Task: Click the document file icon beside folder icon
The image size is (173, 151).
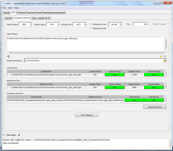Action: 165,56
